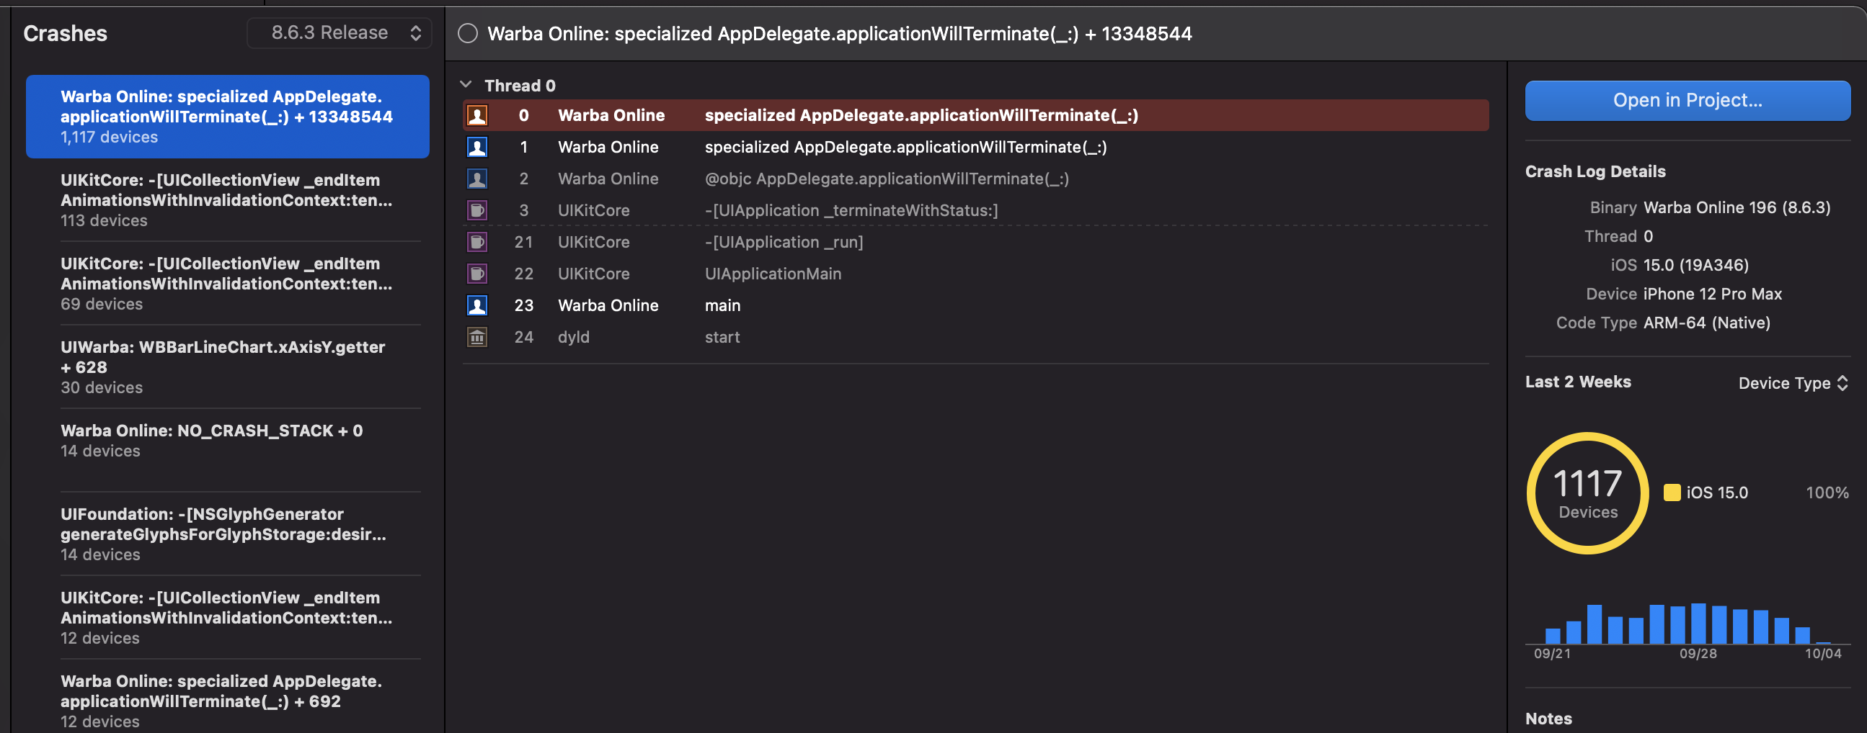Screen dimensions: 1867x733
Task: Click the Crash Log Details heading
Action: 1595,171
